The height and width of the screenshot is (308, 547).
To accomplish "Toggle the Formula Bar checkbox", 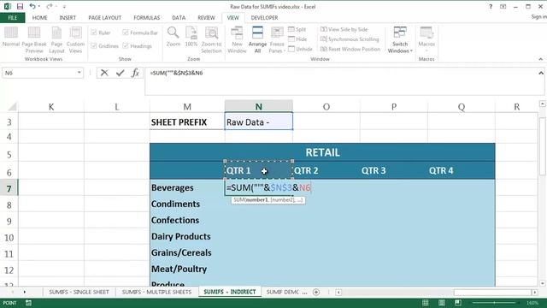I will (140, 33).
